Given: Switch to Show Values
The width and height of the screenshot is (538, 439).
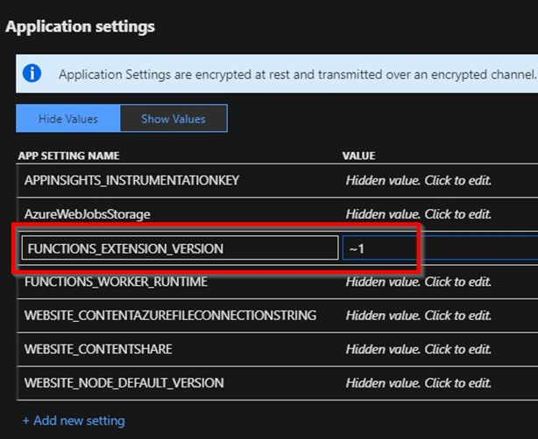Looking at the screenshot, I should point(173,119).
